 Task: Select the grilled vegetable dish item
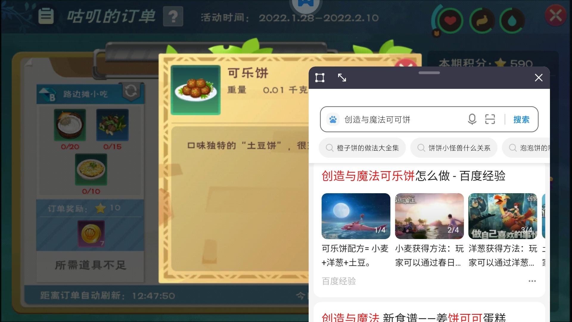click(112, 125)
